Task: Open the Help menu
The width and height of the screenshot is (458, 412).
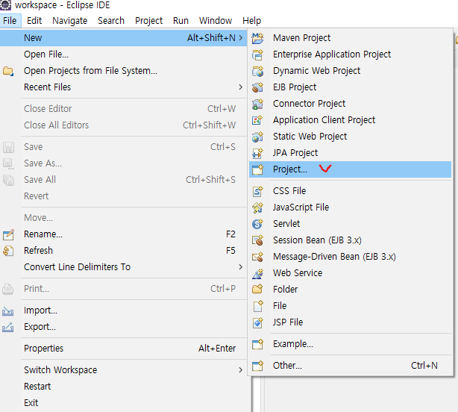Action: (252, 21)
